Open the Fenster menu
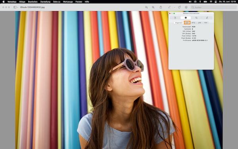The height and width of the screenshot is (149, 238). click(79, 2)
